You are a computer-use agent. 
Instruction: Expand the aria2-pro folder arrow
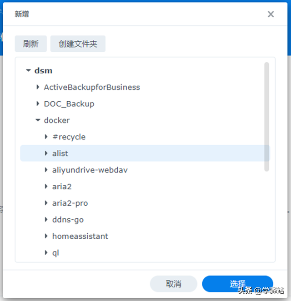(x=46, y=203)
